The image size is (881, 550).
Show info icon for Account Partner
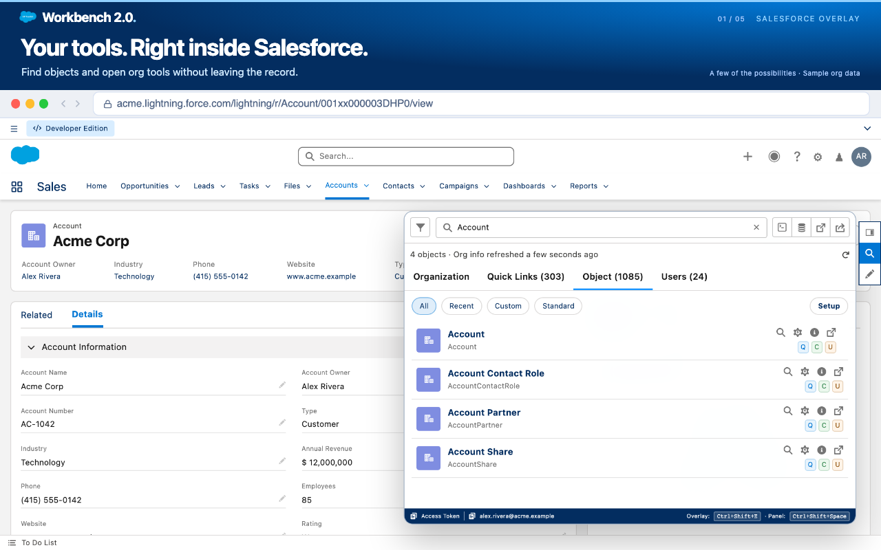(x=821, y=411)
